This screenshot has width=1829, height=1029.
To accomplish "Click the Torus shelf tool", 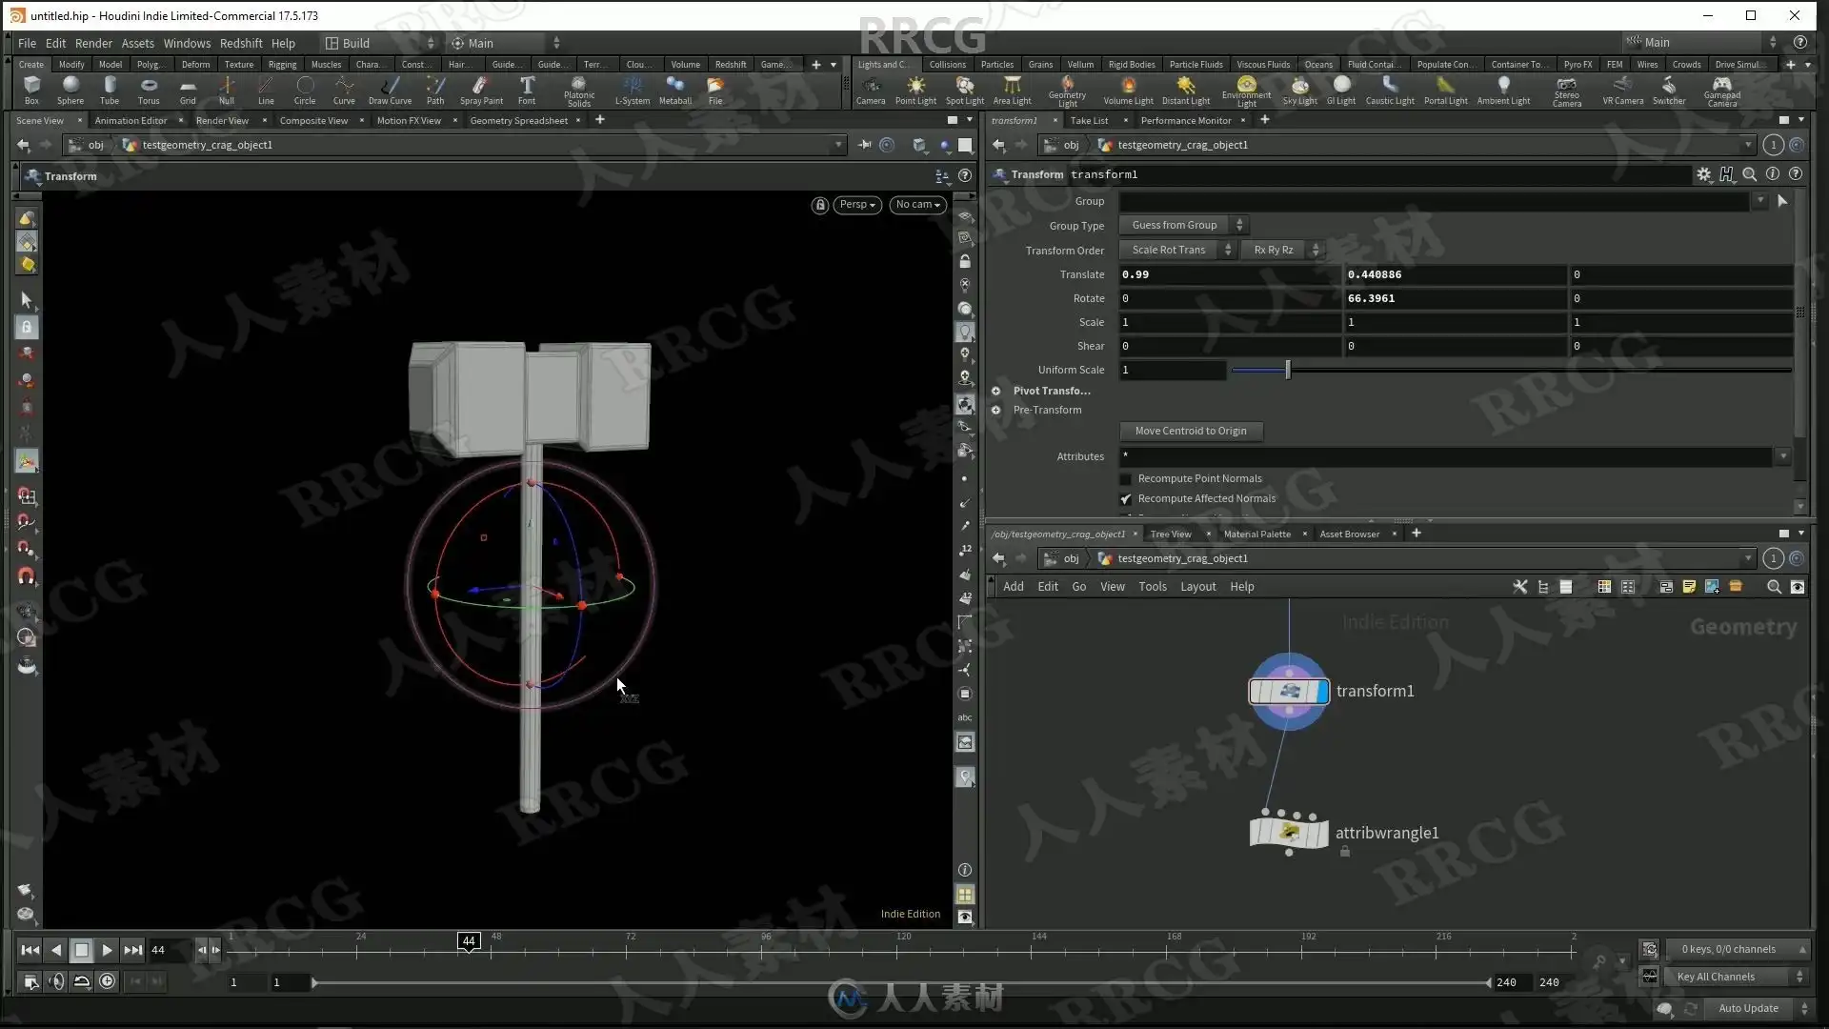I will pyautogui.click(x=149, y=90).
